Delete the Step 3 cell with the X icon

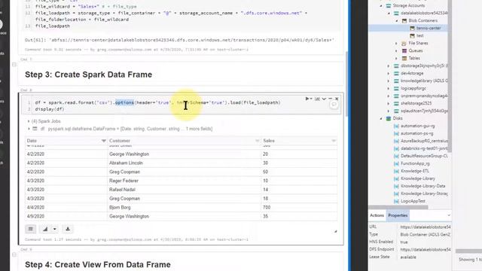[x=337, y=99]
